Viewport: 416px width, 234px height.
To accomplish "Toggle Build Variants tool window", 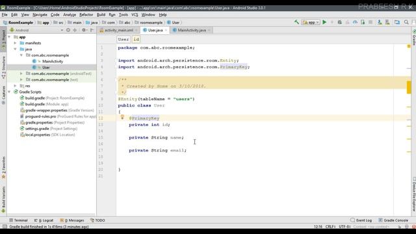I will coord(3,200).
